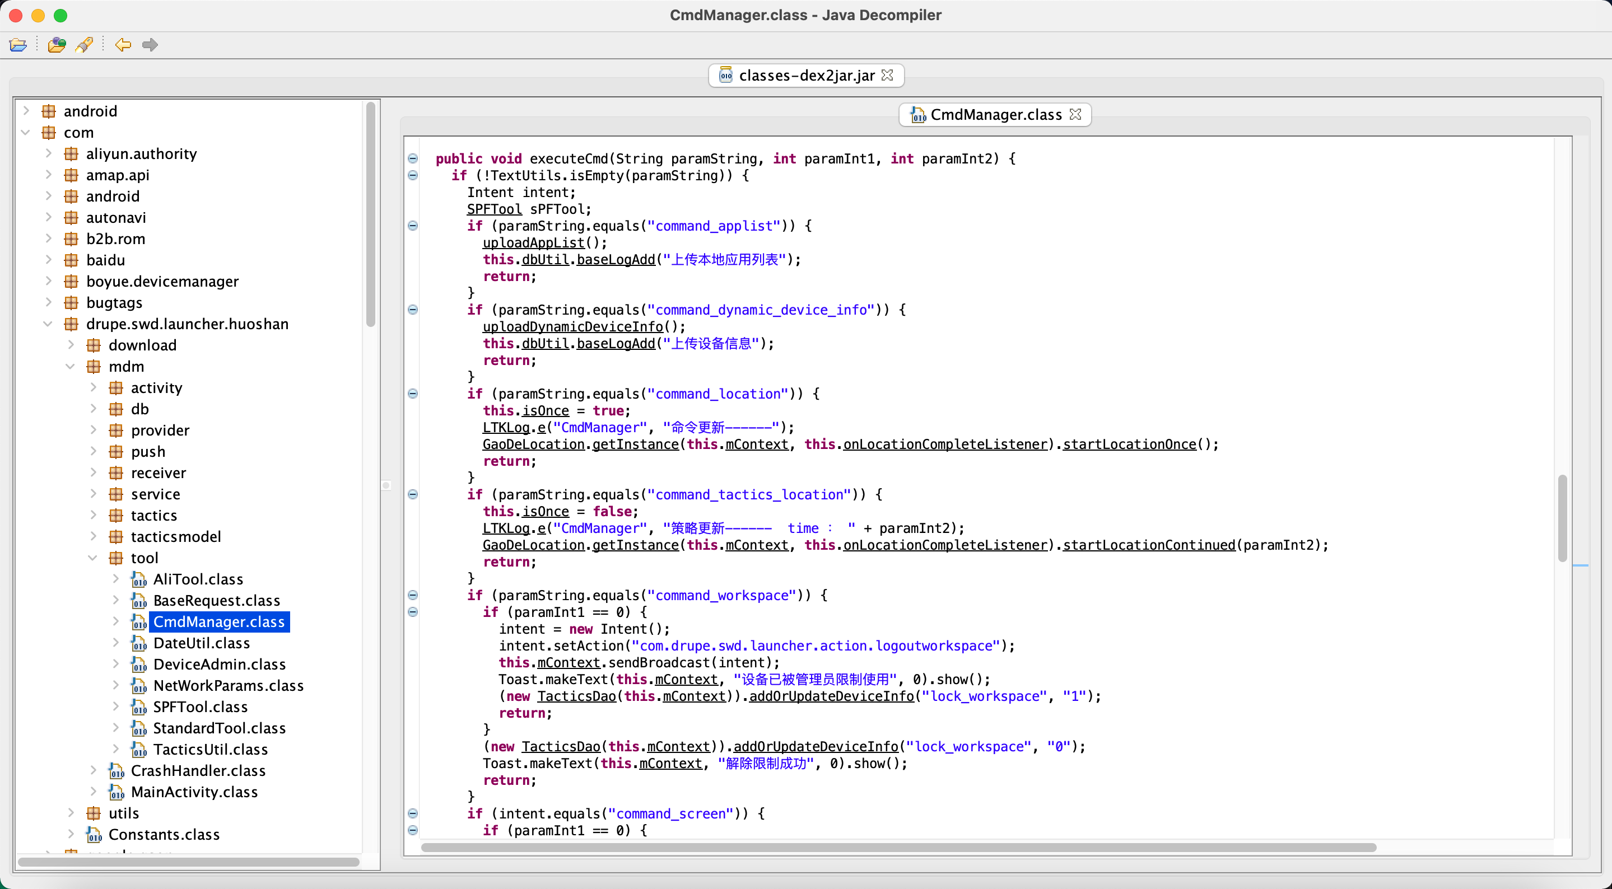Click the receiver package icon
Image resolution: width=1612 pixels, height=889 pixels.
[117, 472]
